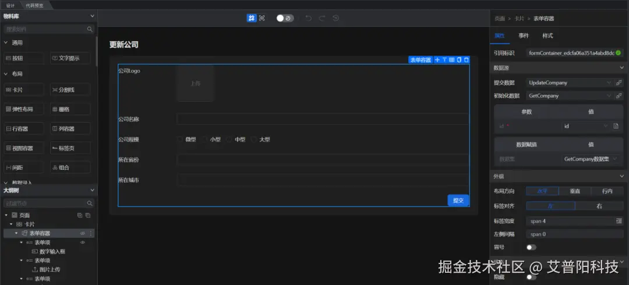Select the 大型 company size radio
Screen dimensions: 629x285
click(x=253, y=140)
